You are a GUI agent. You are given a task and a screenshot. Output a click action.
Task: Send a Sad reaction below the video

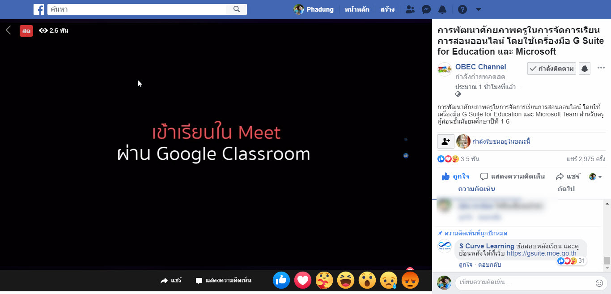389,280
